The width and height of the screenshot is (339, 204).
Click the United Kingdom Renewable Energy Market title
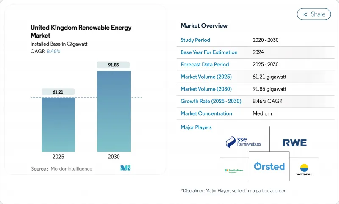(x=81, y=31)
